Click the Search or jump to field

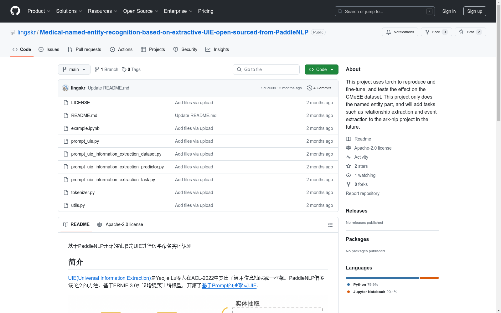coord(385,11)
